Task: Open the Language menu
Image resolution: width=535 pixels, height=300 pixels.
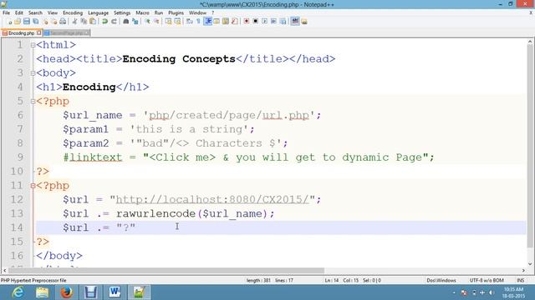Action: 98,13
